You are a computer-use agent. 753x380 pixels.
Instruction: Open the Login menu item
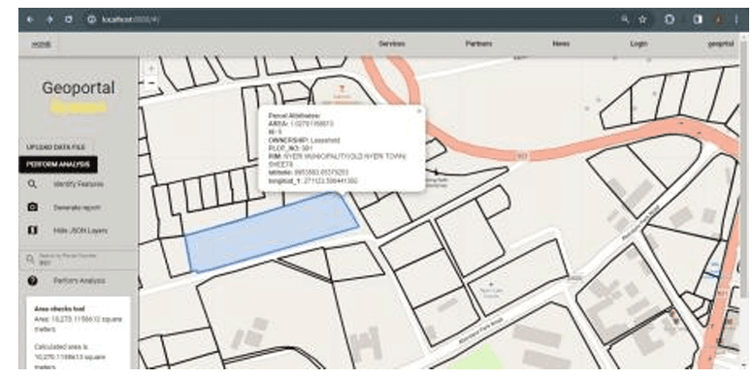tap(638, 44)
